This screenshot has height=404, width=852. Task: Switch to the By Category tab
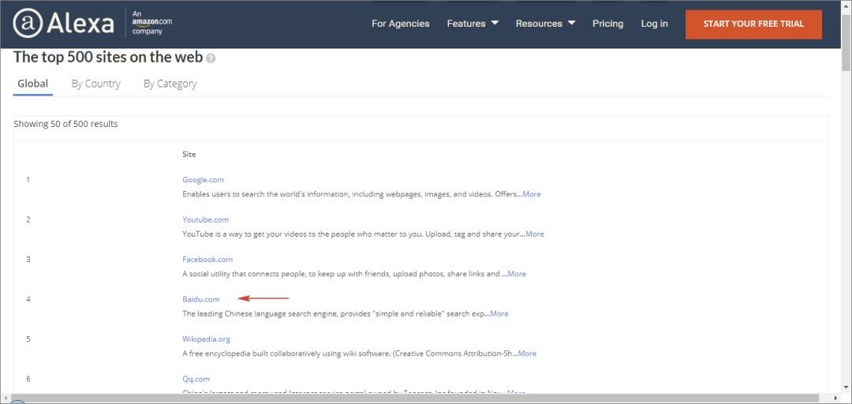170,84
